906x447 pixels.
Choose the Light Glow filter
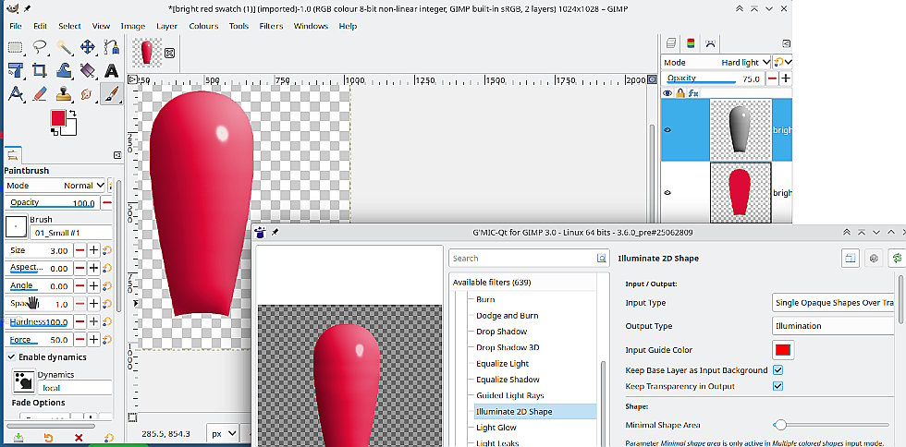(496, 428)
